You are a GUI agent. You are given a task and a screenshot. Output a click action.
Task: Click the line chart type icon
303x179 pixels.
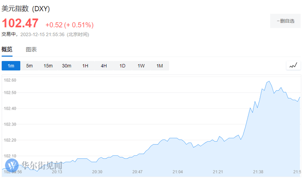293,66
